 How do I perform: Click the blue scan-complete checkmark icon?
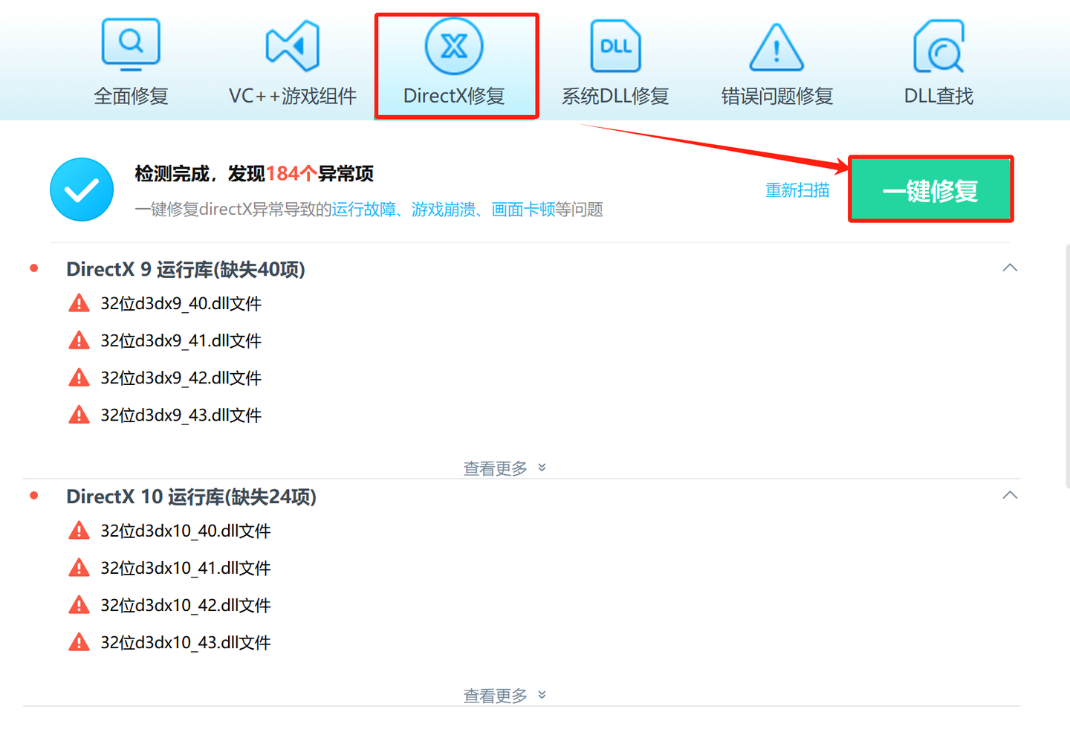(x=82, y=190)
